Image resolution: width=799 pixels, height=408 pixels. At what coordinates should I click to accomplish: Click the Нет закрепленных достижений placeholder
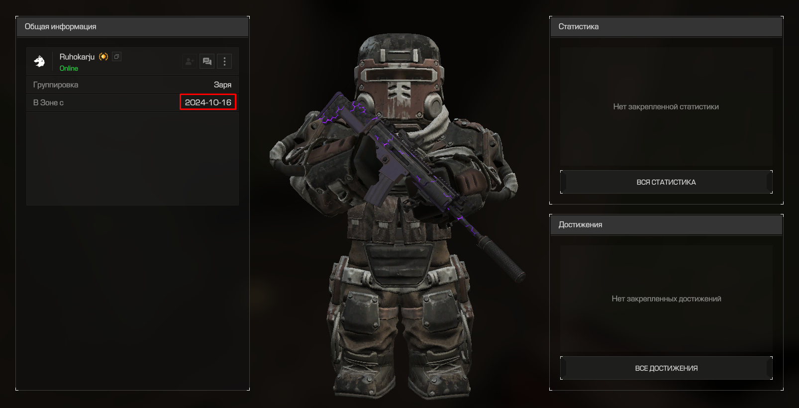pyautogui.click(x=666, y=299)
